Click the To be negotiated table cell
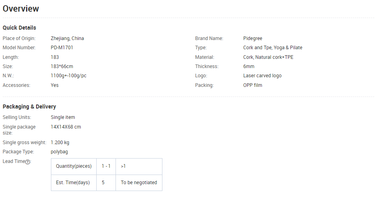The height and width of the screenshot is (199, 377). [x=139, y=183]
